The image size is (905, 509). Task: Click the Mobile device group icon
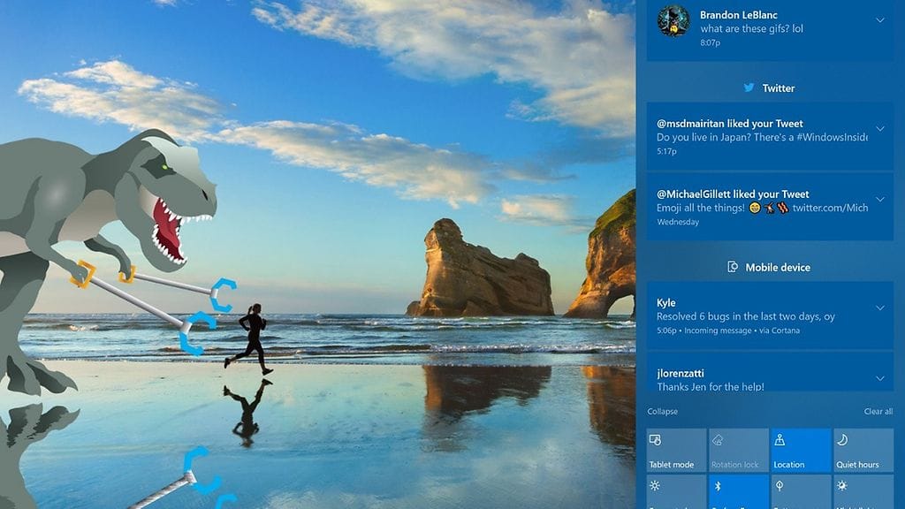(x=732, y=267)
